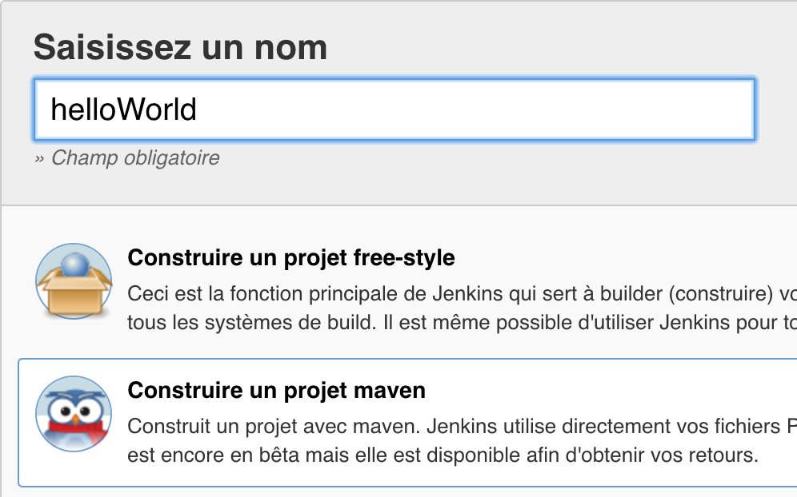Click the free-style project box icon
Image resolution: width=797 pixels, height=497 pixels.
(x=74, y=281)
